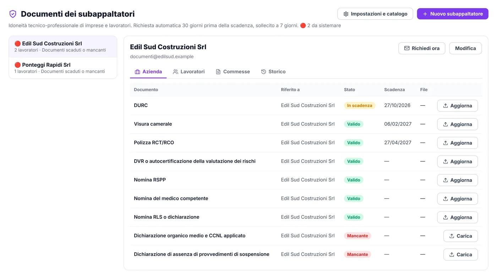Image resolution: width=497 pixels, height=278 pixels.
Task: Click the 27/04/2027 expiry date
Action: (398, 143)
